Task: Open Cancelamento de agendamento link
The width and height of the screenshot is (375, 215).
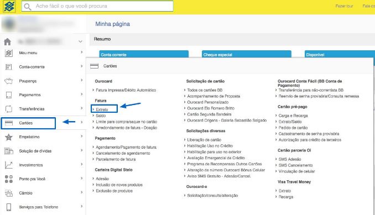Action: pos(123,153)
